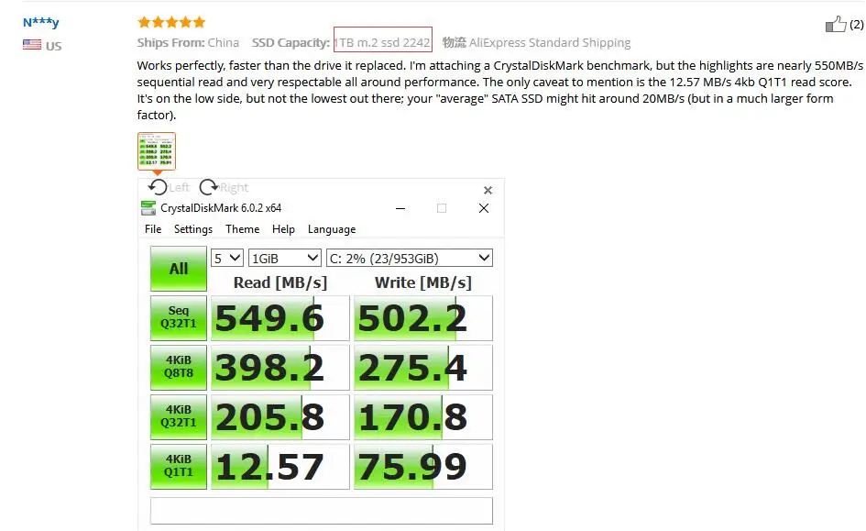Image resolution: width=866 pixels, height=531 pixels.
Task: Open the File menu
Action: coord(153,229)
